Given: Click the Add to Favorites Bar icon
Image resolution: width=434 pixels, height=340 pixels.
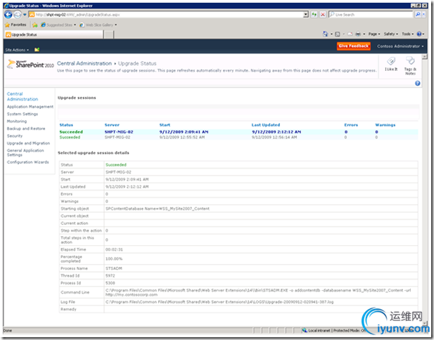Looking at the screenshot, I should [35, 25].
